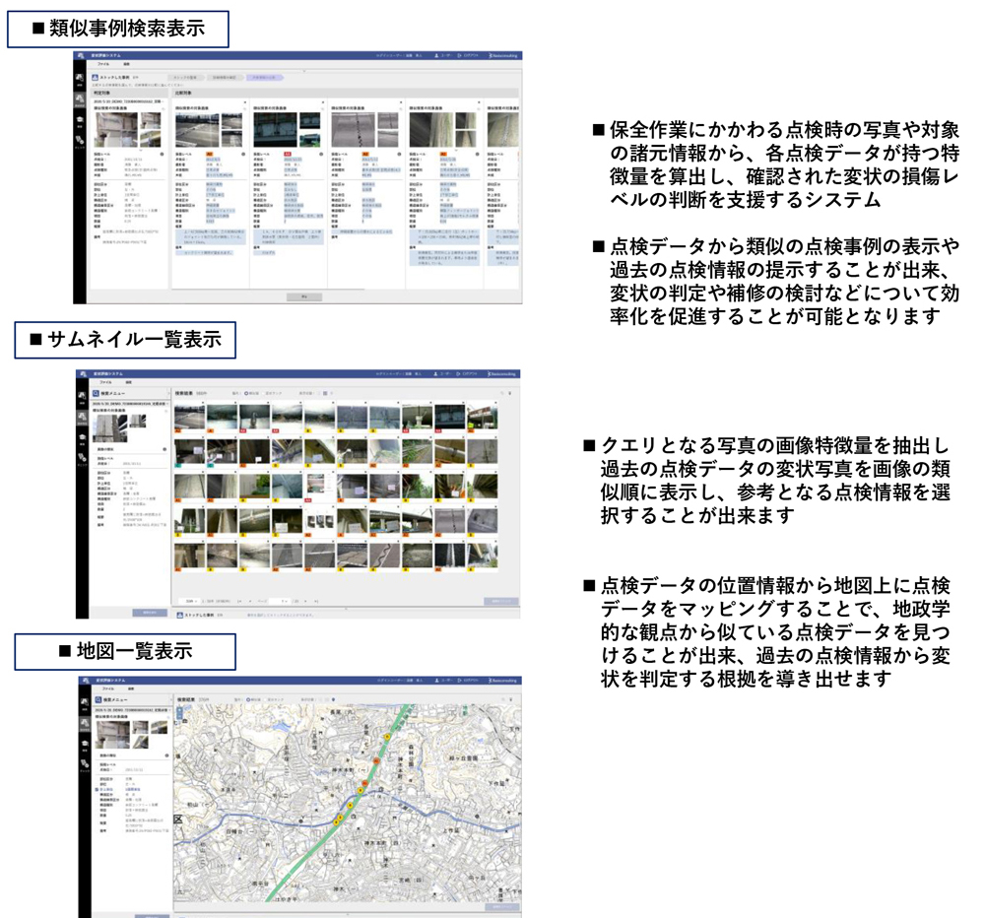The image size is (985, 918).
Task: Click next-page arrow in thumbnail view pagination
Action: [307, 599]
